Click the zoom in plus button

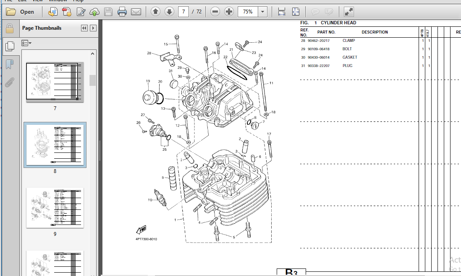[x=229, y=12]
